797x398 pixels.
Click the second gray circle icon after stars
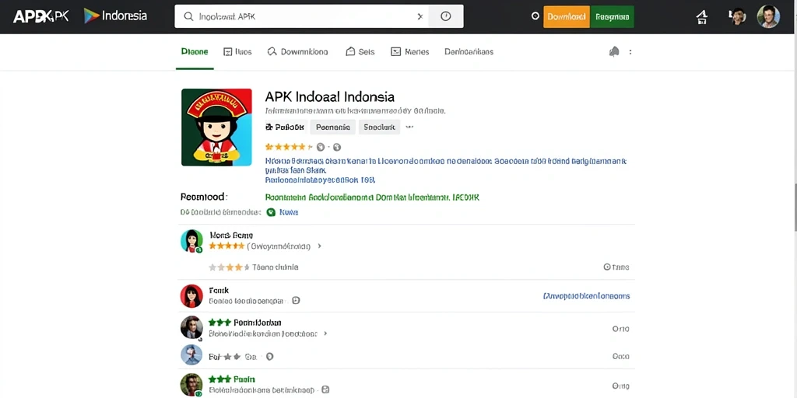click(x=336, y=147)
